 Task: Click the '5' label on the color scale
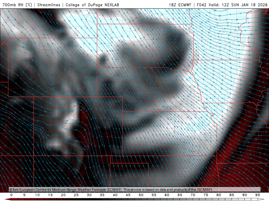[x=24, y=195]
